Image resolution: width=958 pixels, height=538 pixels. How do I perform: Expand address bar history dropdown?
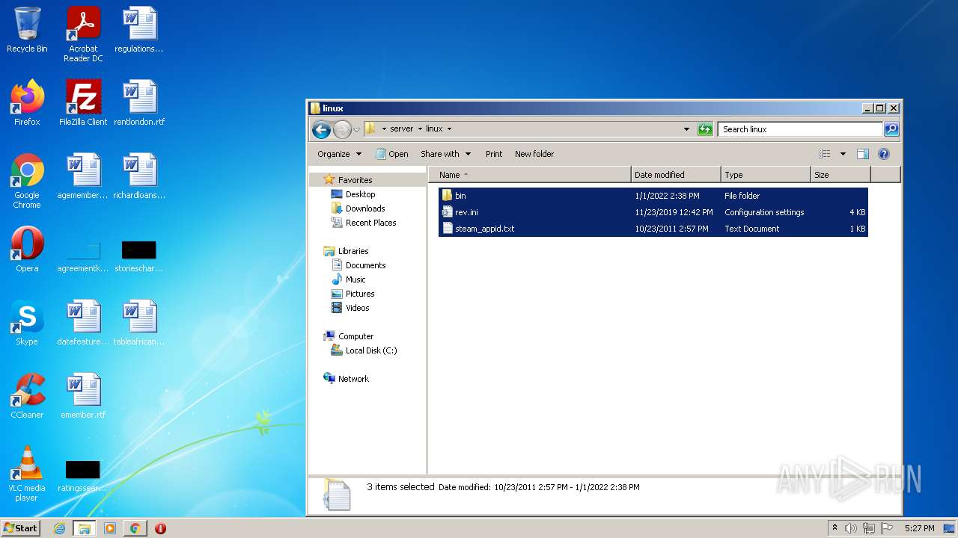coord(686,129)
